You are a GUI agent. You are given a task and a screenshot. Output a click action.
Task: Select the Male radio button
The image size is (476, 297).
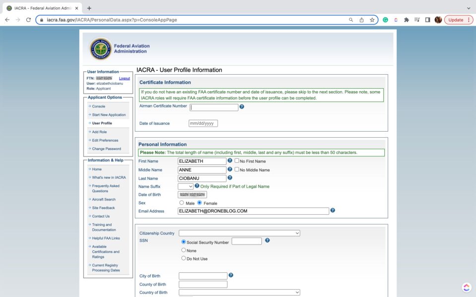181,203
